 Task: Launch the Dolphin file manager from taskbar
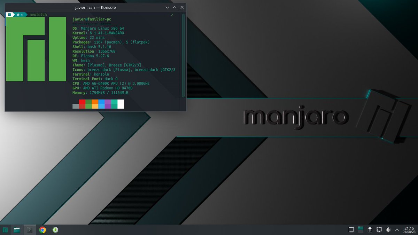(x=17, y=230)
